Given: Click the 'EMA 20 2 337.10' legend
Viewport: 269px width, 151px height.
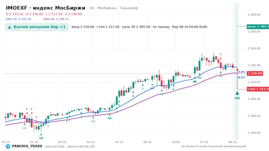Looking at the screenshot, I should coord(18,19).
